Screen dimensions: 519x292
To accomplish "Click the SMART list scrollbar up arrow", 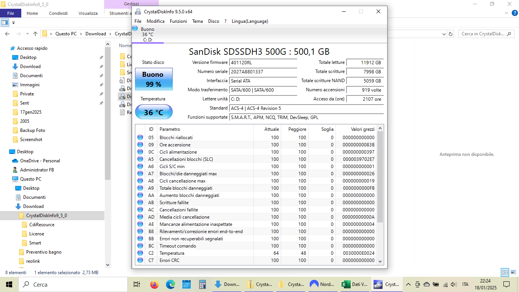I will 380,127.
